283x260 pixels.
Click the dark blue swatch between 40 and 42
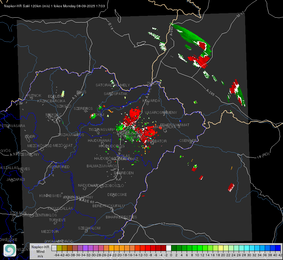pyautogui.click(x=278, y=248)
